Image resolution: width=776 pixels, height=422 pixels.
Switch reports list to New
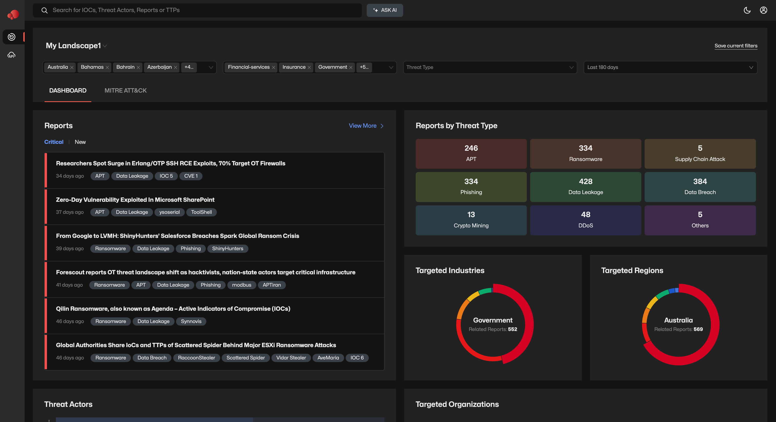[x=80, y=142]
